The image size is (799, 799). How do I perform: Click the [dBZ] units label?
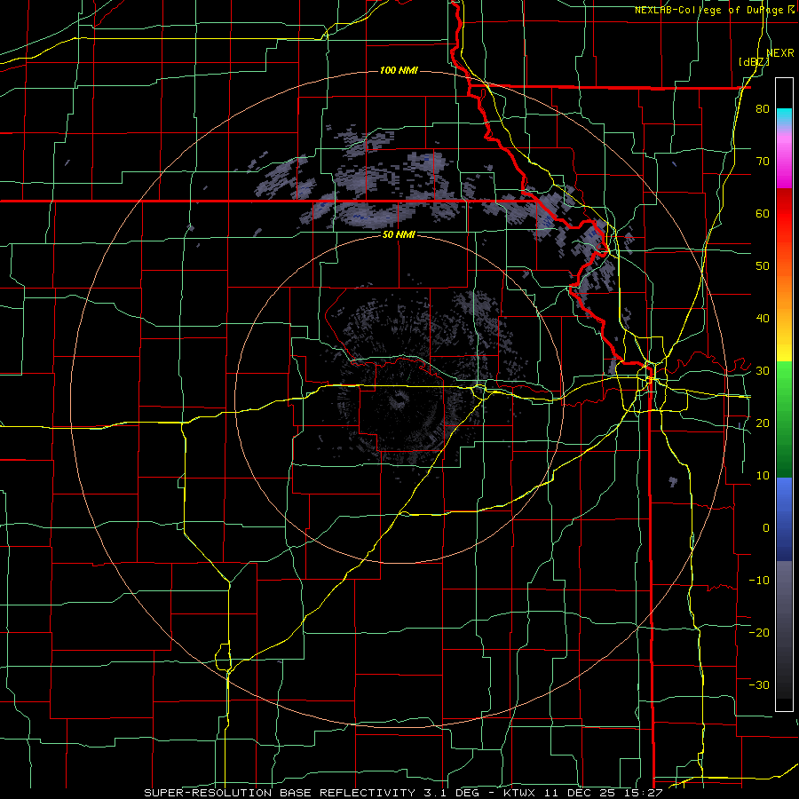coord(754,62)
